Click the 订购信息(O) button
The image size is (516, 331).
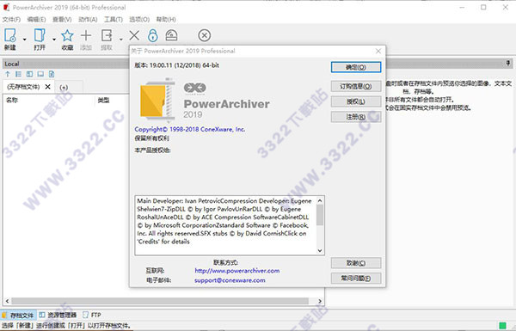click(356, 86)
